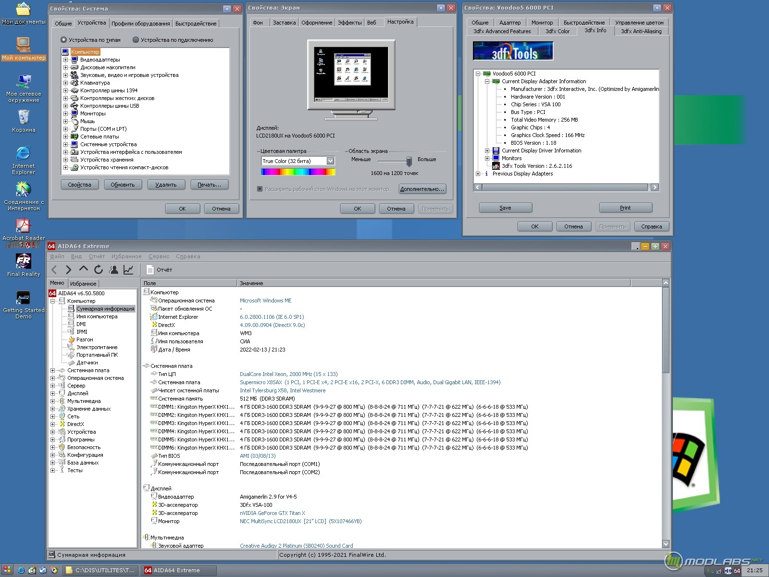Screen dimensions: 769x577
Task: Open the Сервис menu in AIDA64
Action: point(159,256)
